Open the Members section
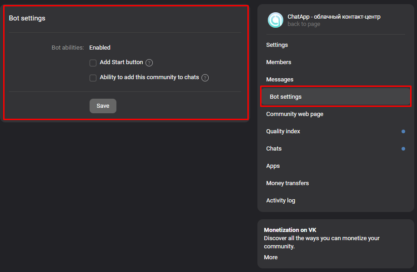417x272 pixels. click(x=278, y=62)
